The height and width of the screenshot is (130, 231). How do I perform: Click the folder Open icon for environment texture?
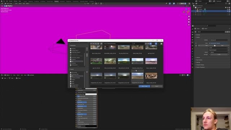215,45
